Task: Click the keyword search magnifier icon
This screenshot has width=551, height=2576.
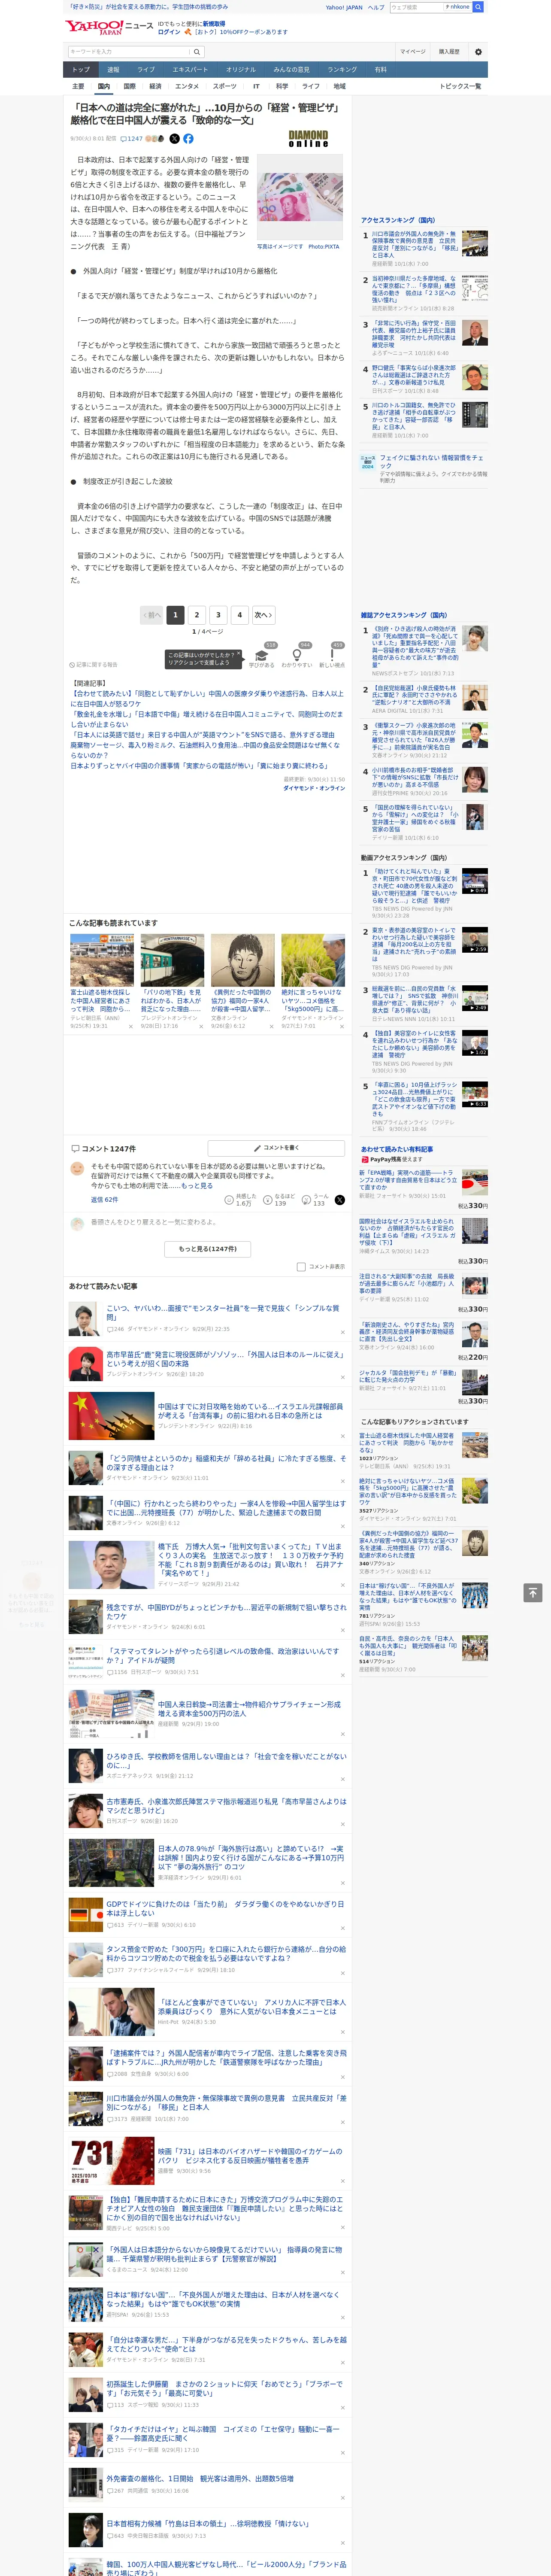Action: pyautogui.click(x=197, y=52)
